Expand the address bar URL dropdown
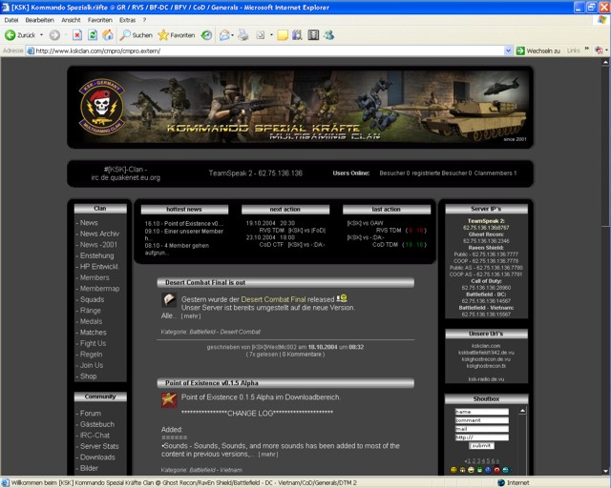The image size is (611, 488). (508, 51)
